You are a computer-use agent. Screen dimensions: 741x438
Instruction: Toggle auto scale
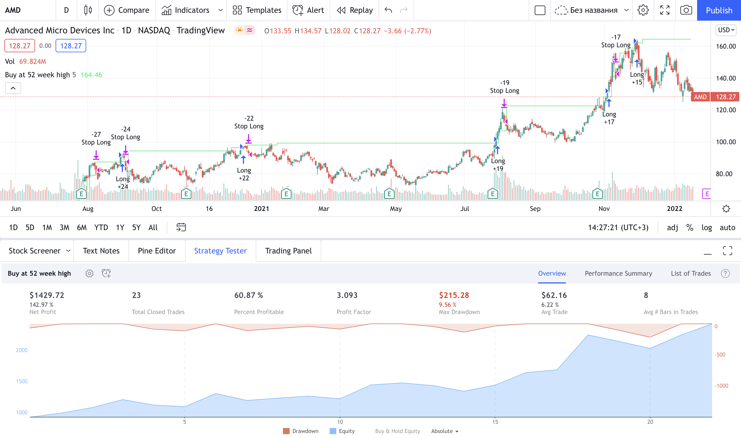pyautogui.click(x=727, y=228)
